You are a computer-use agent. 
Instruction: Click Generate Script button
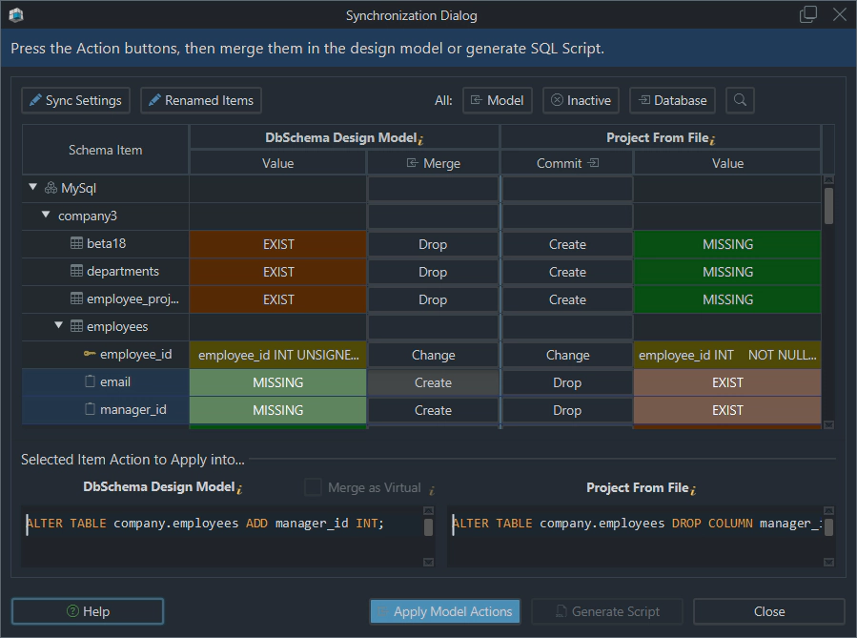point(606,611)
